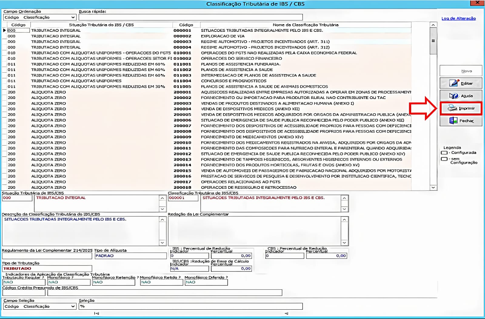Open the Campo Ordenação dropdown
Image resolution: width=485 pixels, height=319 pixels.
(73, 17)
